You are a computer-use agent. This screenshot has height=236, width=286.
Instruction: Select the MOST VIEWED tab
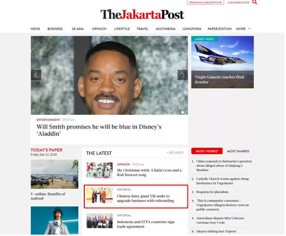[x=207, y=151]
